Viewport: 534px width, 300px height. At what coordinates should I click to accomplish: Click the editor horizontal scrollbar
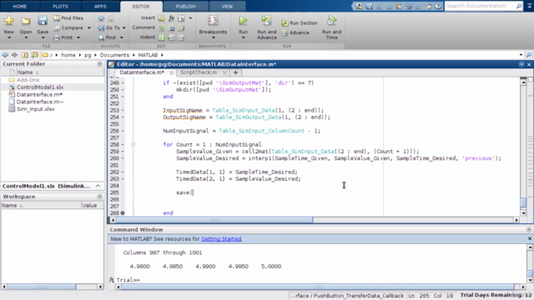pyautogui.click(x=214, y=220)
